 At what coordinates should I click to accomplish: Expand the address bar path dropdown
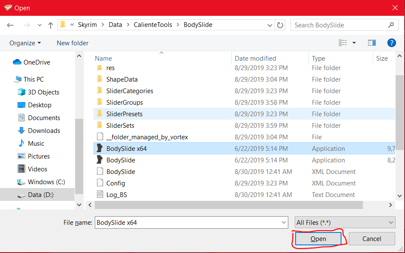[x=270, y=25]
